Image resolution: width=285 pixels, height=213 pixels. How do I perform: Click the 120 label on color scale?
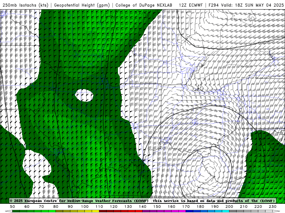point(114,207)
